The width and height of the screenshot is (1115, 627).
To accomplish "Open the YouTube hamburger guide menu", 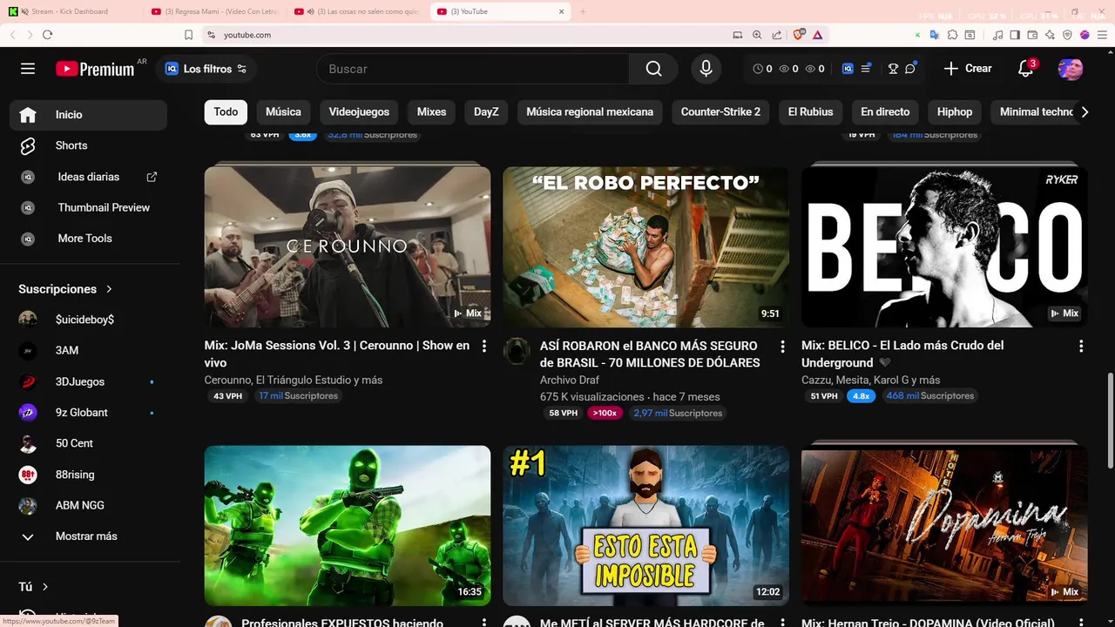I will 28,69.
